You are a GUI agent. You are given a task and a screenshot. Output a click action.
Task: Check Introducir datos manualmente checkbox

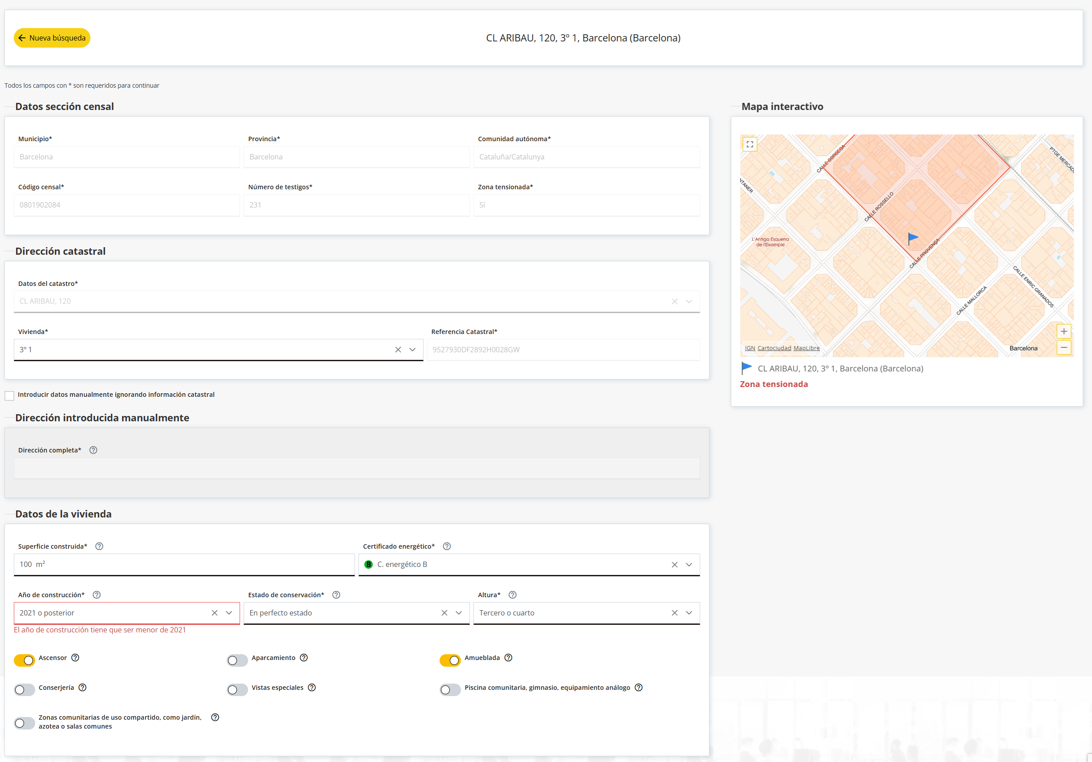(9, 396)
